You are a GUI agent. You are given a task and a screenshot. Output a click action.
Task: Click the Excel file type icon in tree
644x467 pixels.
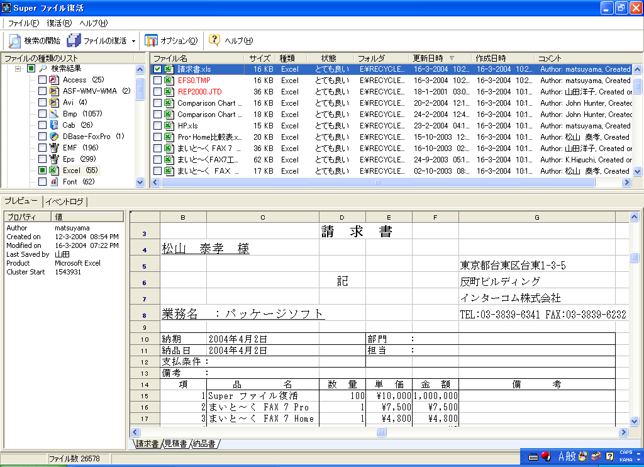pos(54,170)
